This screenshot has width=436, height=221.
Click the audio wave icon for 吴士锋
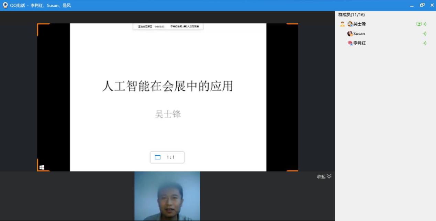[x=424, y=24]
